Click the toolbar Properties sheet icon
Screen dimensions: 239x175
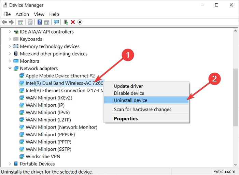point(30,22)
